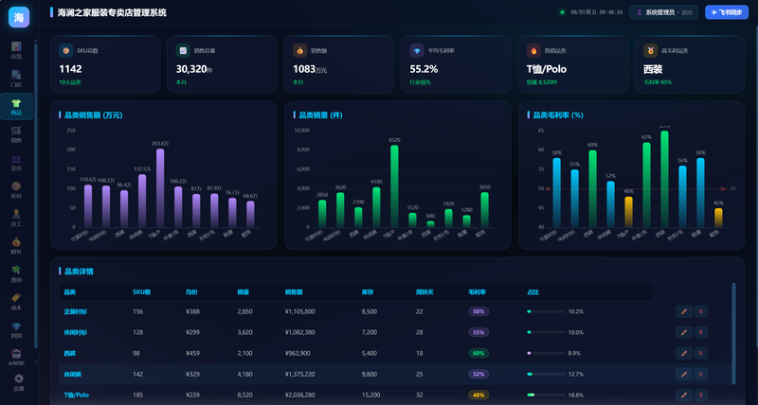Delete the 休闲衬衫 row with trash icon

[x=700, y=332]
